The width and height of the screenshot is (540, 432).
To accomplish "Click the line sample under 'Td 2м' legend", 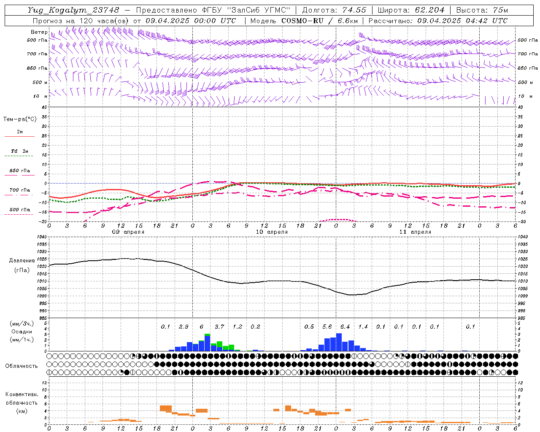I will [19, 156].
